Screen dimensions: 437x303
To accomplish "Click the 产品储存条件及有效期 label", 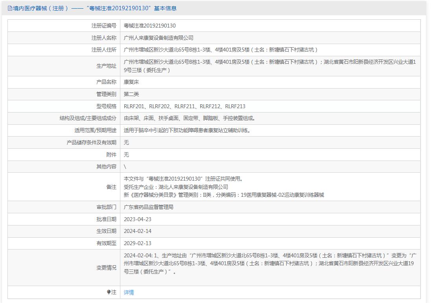I will 91,142.
